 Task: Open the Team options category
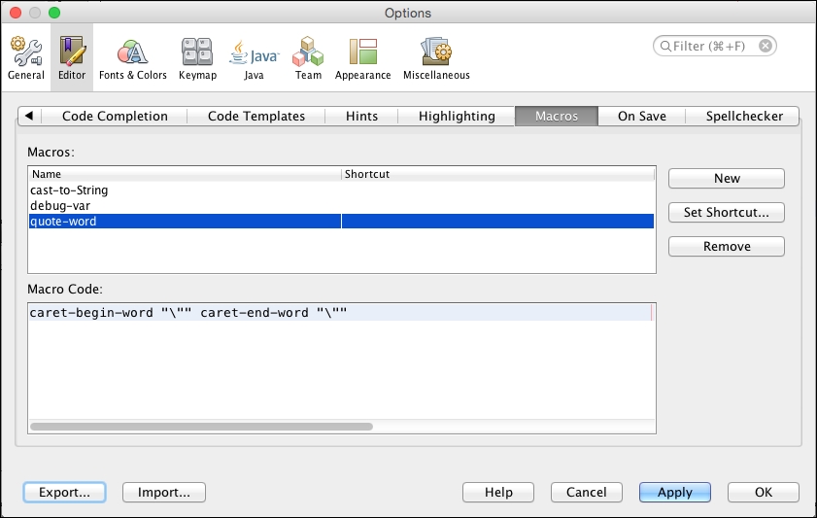coord(308,56)
